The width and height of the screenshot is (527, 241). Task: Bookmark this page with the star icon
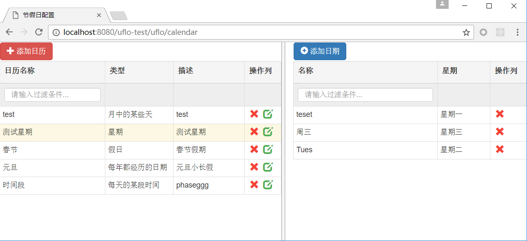466,32
